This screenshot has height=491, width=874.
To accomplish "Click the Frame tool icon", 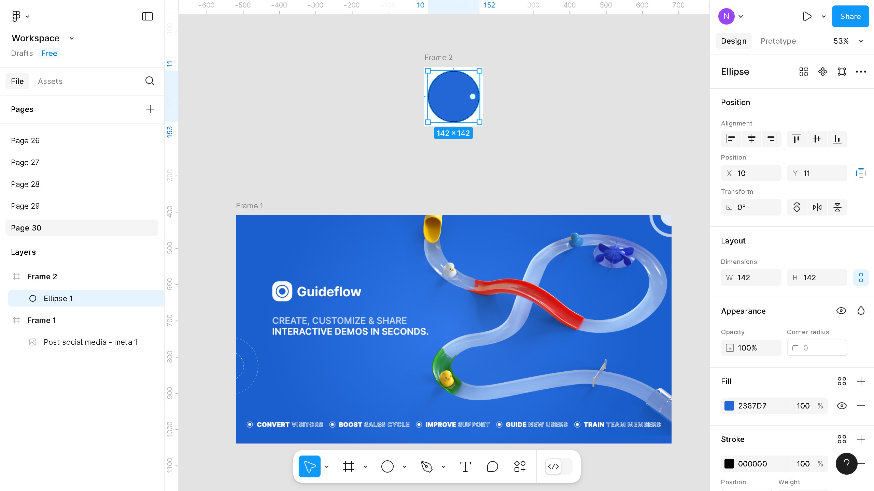I will 349,466.
